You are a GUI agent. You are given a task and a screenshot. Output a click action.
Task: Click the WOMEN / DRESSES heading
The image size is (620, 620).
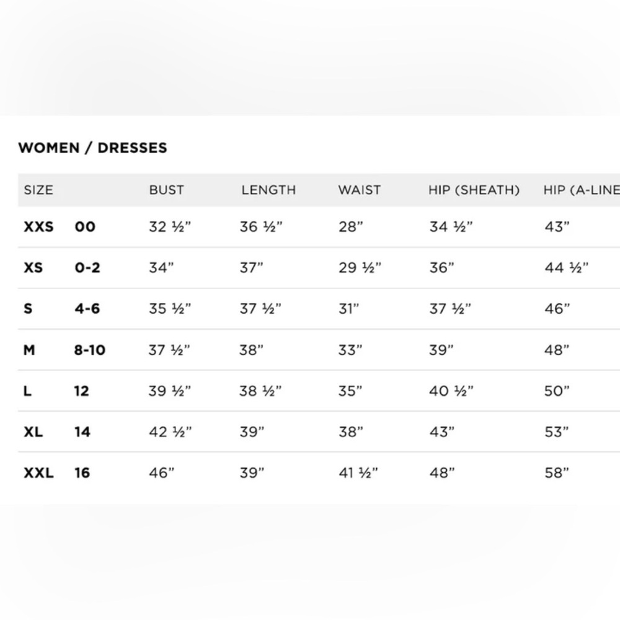coord(92,148)
